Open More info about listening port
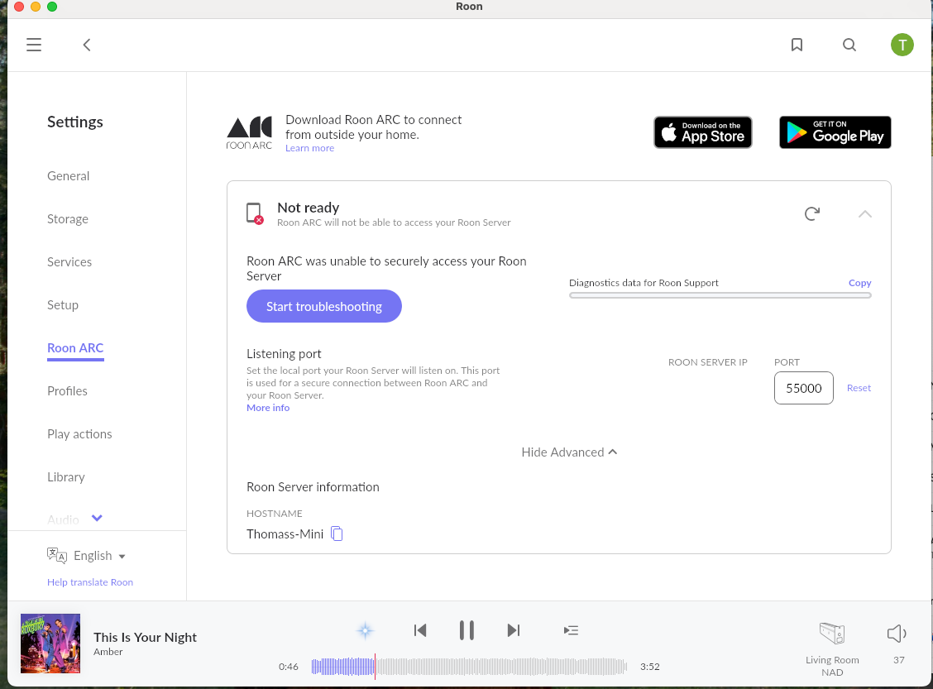The width and height of the screenshot is (933, 689). (268, 408)
